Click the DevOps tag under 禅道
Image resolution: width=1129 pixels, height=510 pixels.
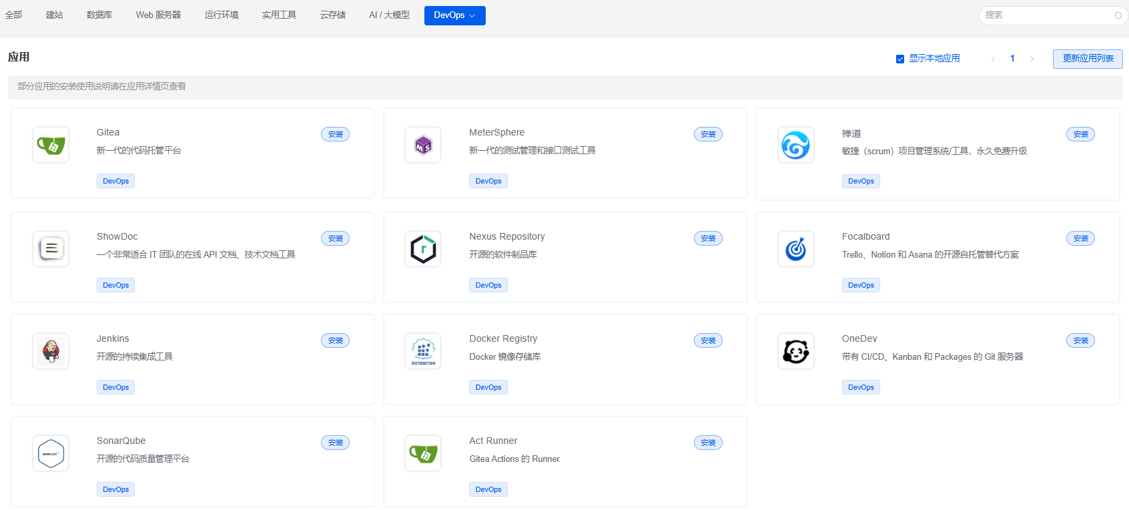click(861, 181)
